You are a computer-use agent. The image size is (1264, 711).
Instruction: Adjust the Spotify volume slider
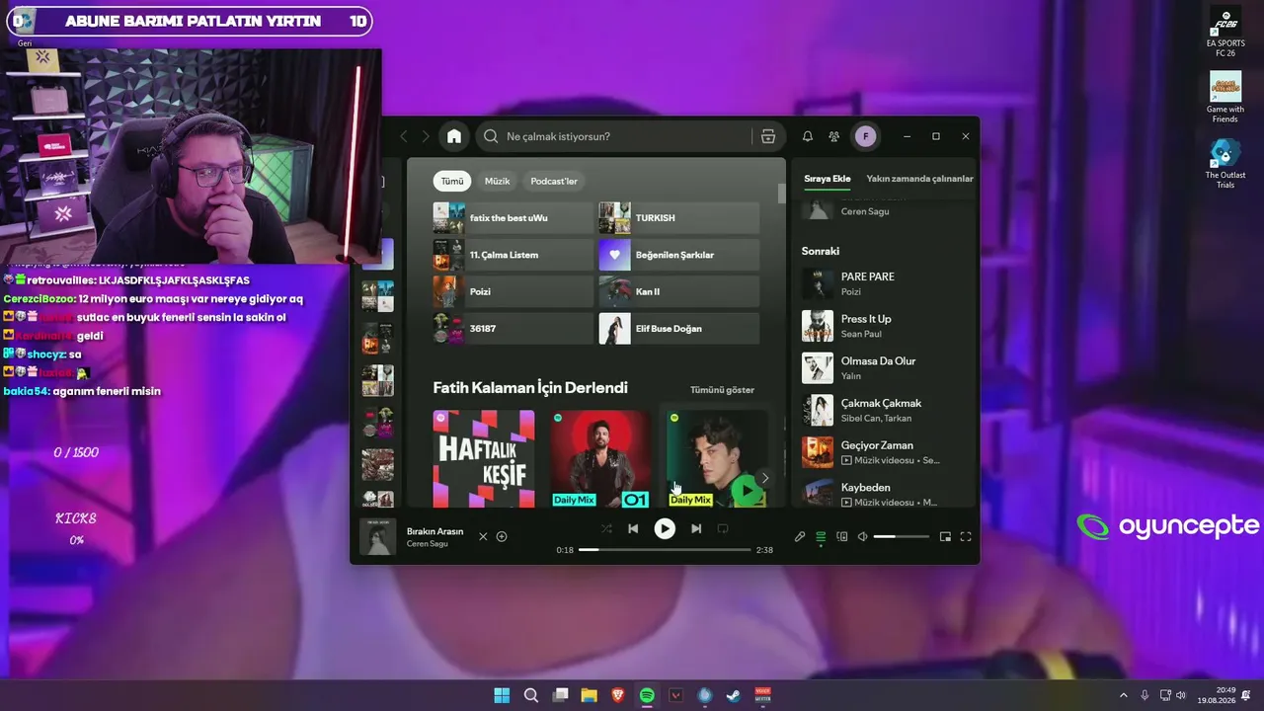coord(902,536)
